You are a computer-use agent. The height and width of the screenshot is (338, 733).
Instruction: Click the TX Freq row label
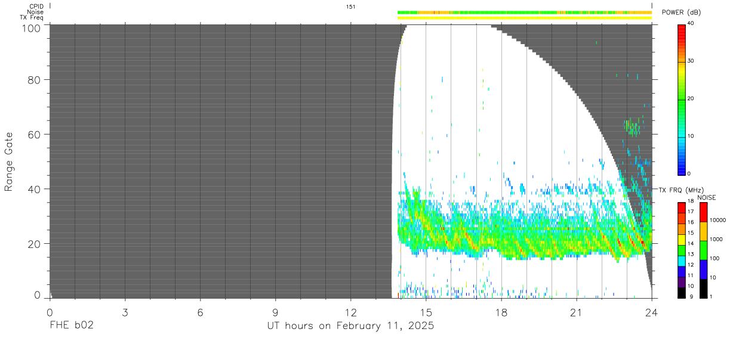point(32,17)
